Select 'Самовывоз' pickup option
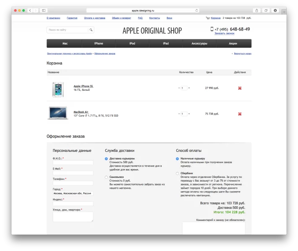This screenshot has width=298, height=251. [x=106, y=177]
